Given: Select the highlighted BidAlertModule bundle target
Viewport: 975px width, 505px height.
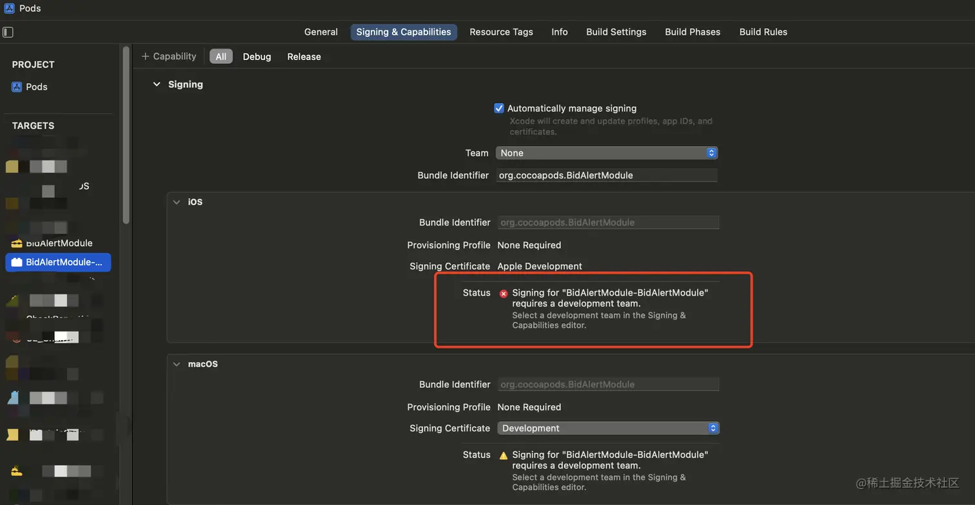Looking at the screenshot, I should click(x=58, y=262).
